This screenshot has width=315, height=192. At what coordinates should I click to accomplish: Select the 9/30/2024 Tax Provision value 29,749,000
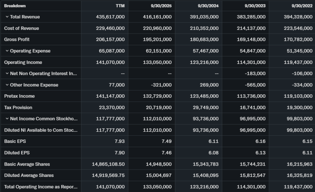tap(204, 108)
